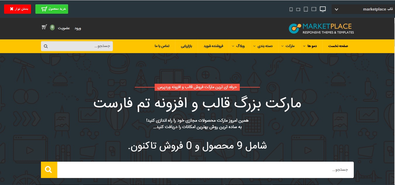The image size is (395, 185).
Task: Expand the وبلاگ menu
Action: click(x=240, y=46)
